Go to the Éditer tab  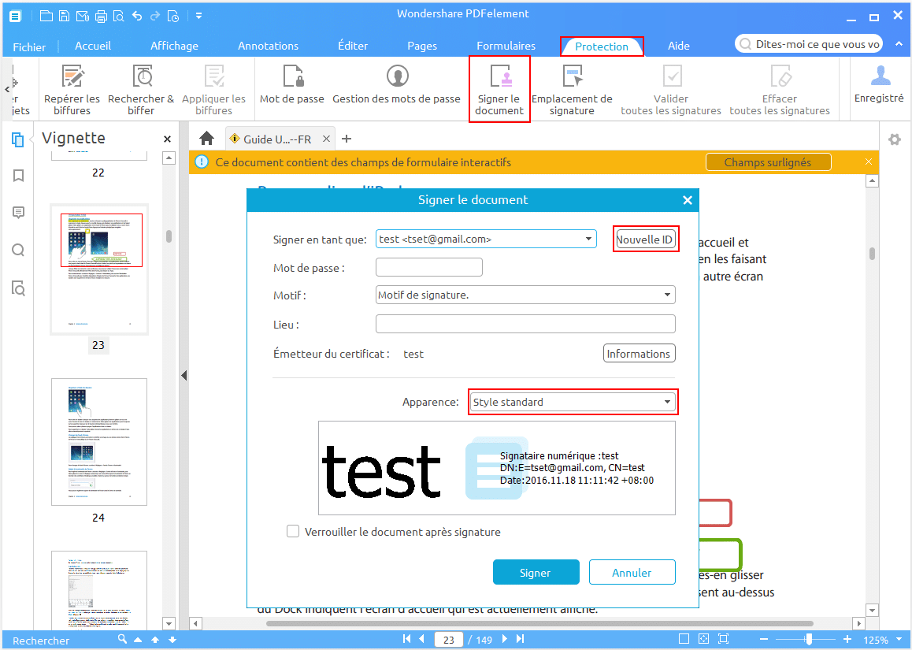[x=353, y=46]
